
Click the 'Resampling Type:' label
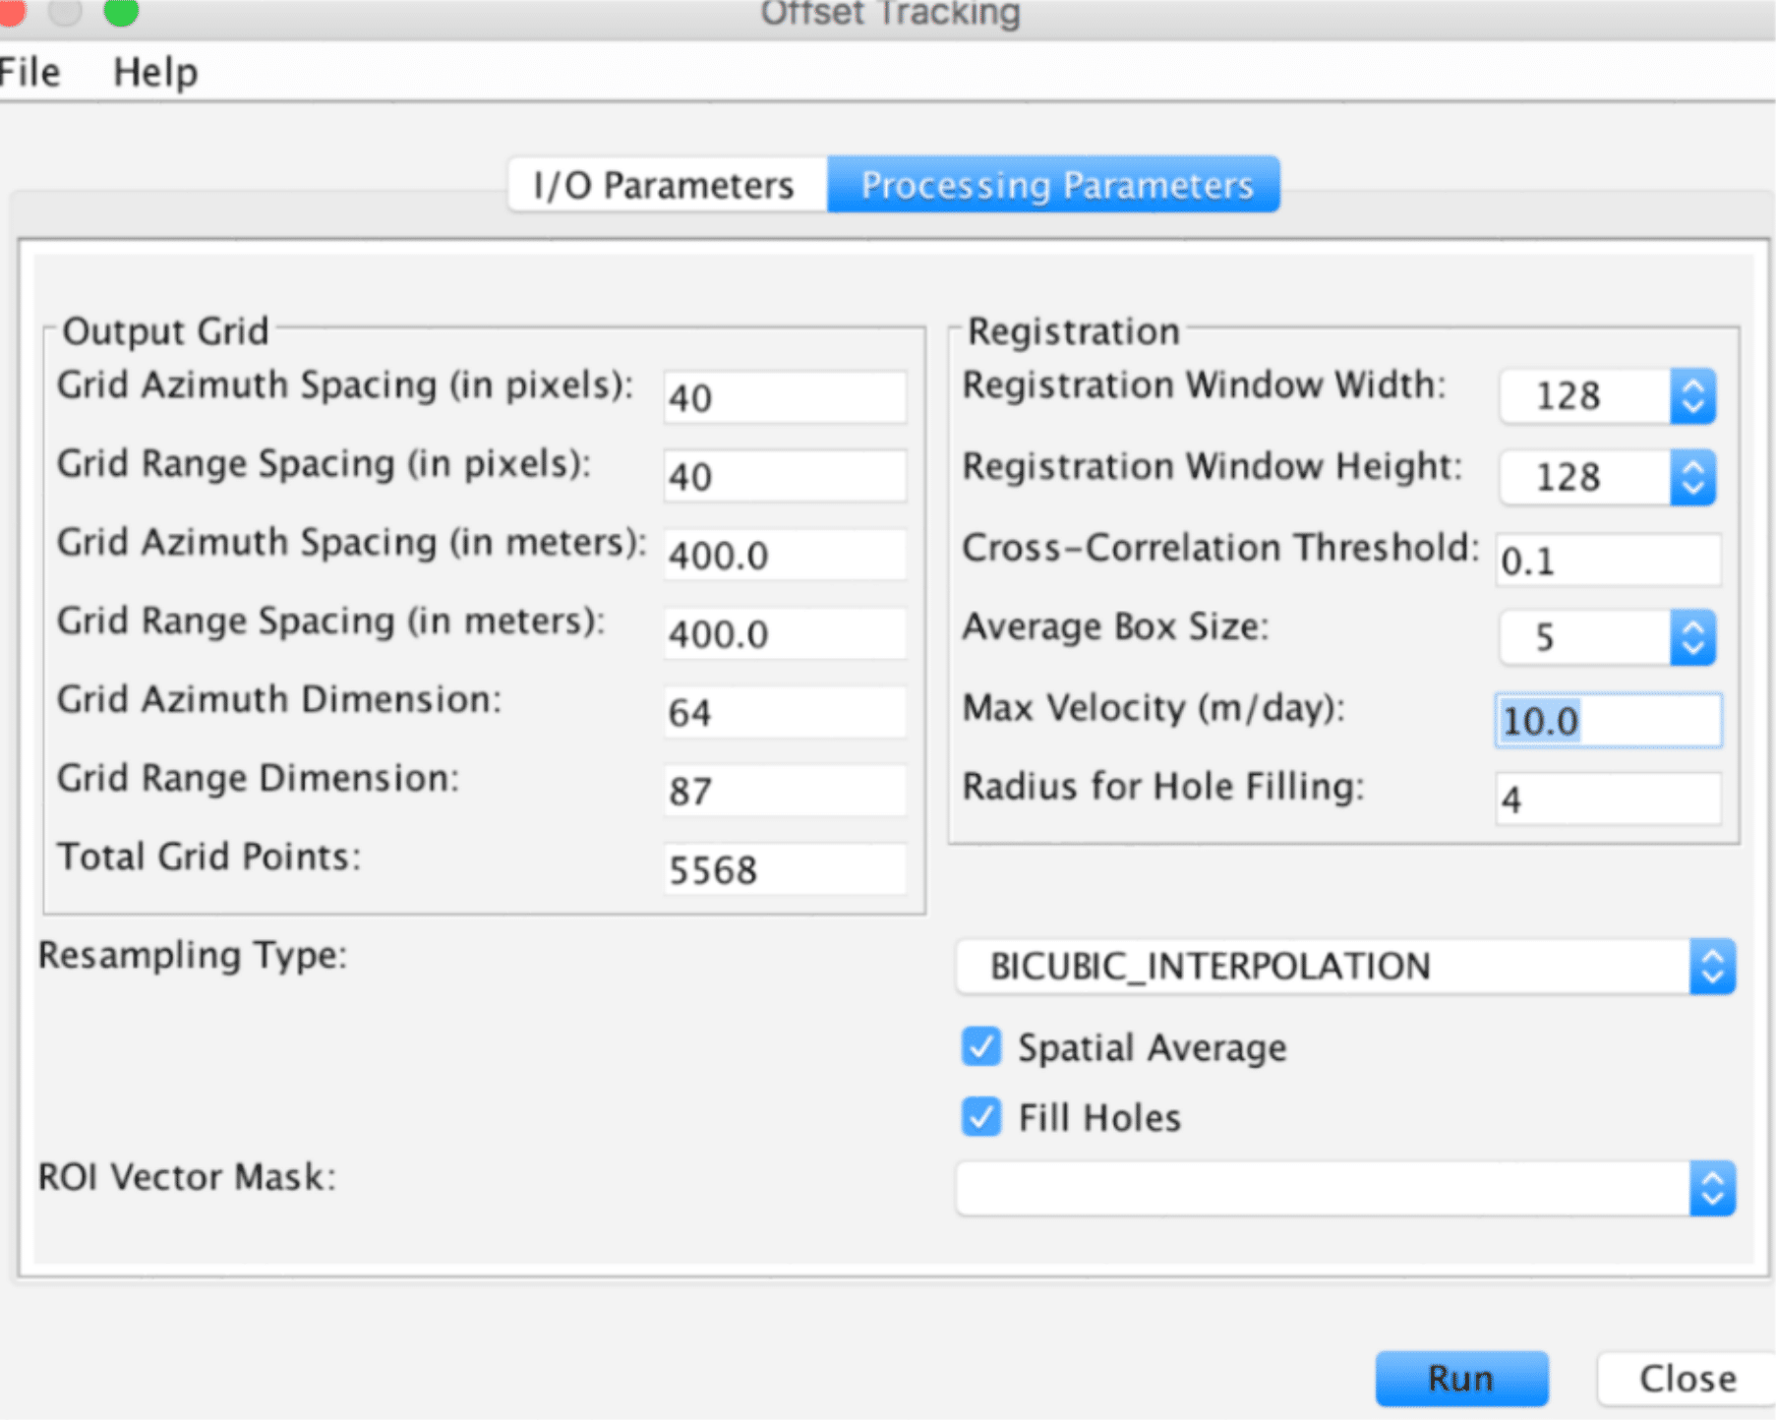point(193,955)
